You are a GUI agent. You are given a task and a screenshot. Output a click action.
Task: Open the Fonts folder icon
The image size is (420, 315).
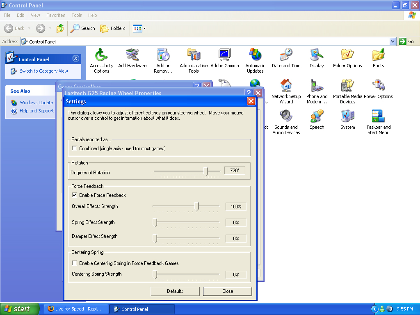[378, 58]
